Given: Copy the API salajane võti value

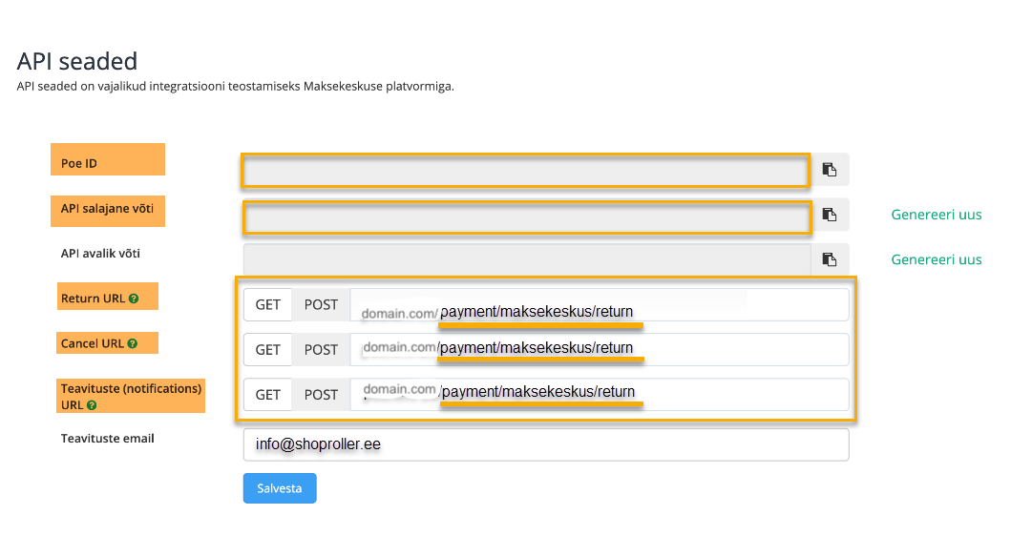Looking at the screenshot, I should 830,215.
